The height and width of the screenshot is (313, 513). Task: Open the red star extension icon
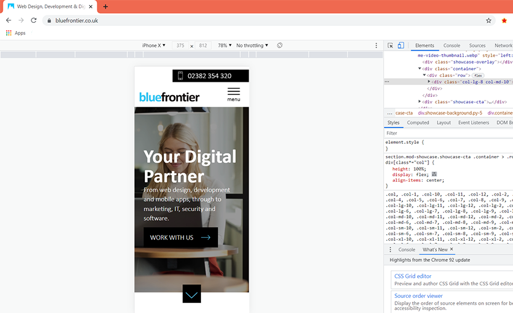coord(504,20)
